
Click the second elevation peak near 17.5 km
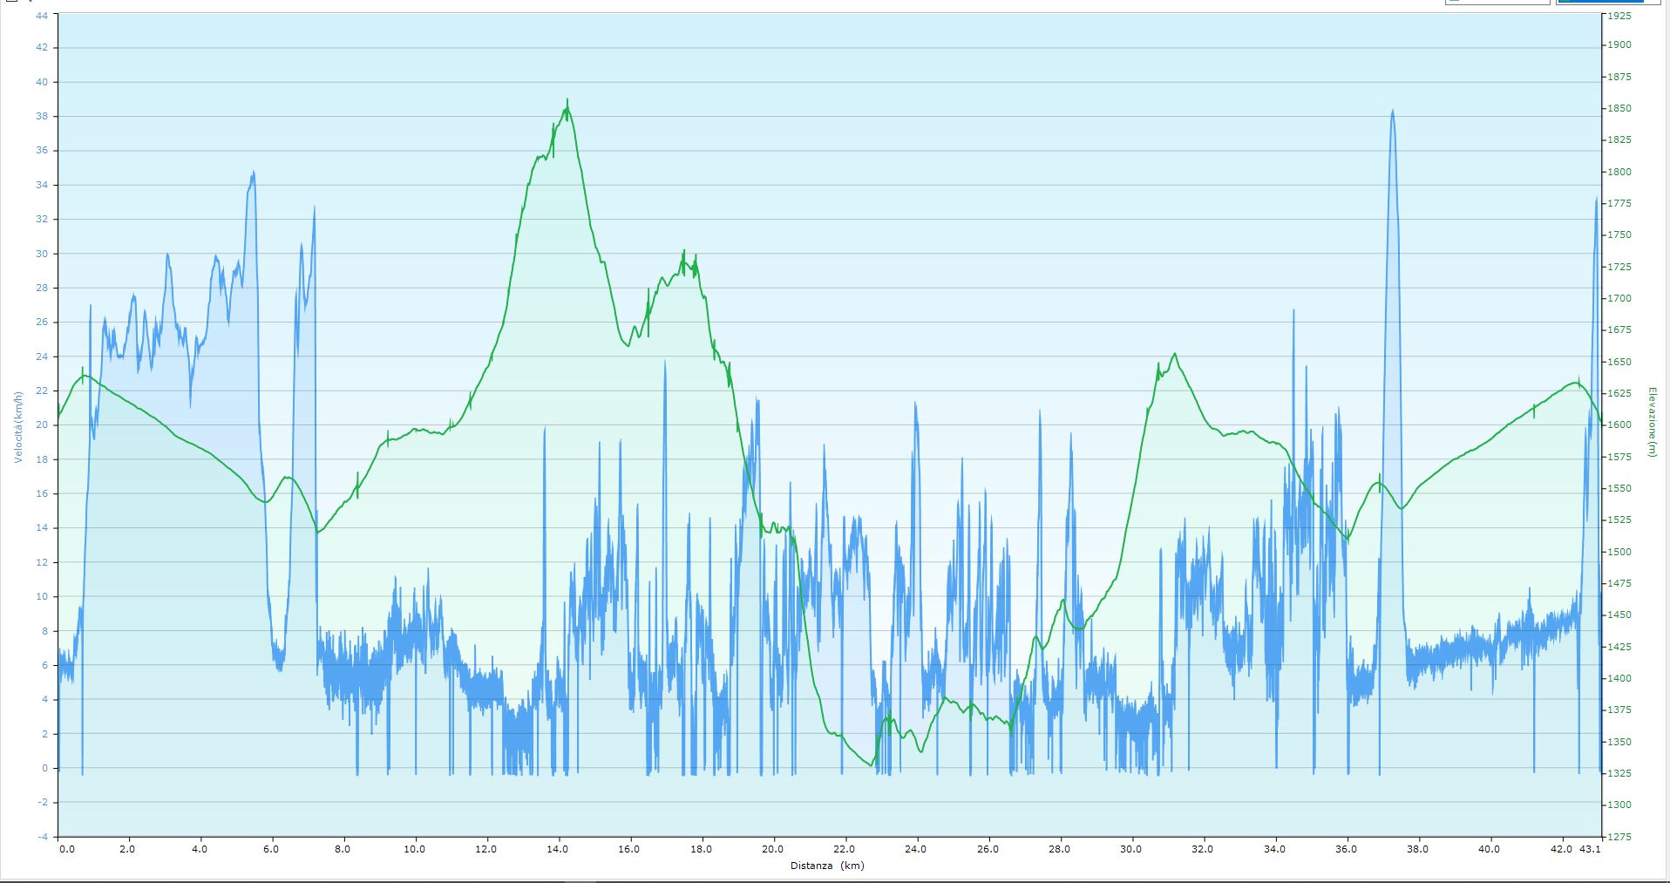pos(684,253)
